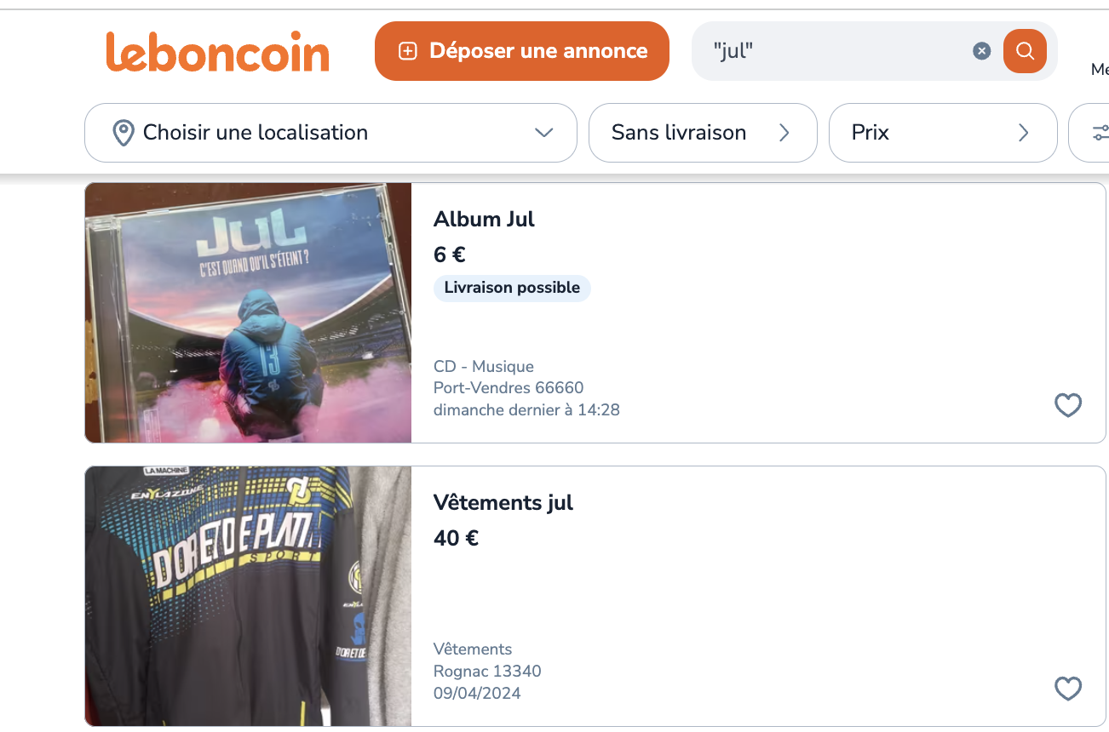Expand the Choisir une localisation dropdown chevron
Image resolution: width=1109 pixels, height=732 pixels.
tap(543, 133)
